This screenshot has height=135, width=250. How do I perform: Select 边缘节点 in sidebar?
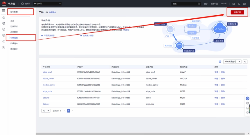tap(14, 27)
